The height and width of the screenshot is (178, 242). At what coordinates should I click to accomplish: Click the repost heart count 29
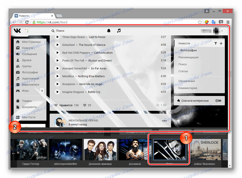[87, 105]
